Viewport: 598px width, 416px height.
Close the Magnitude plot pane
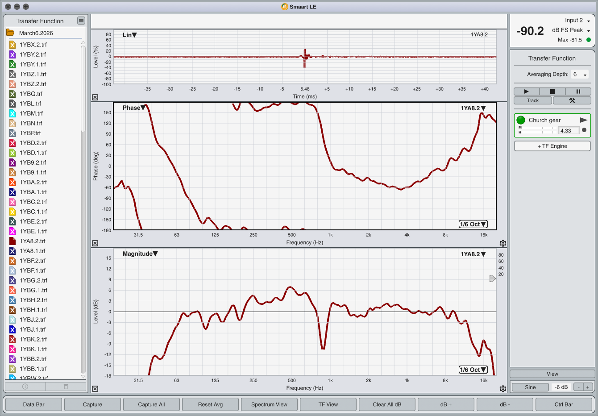[x=95, y=389]
